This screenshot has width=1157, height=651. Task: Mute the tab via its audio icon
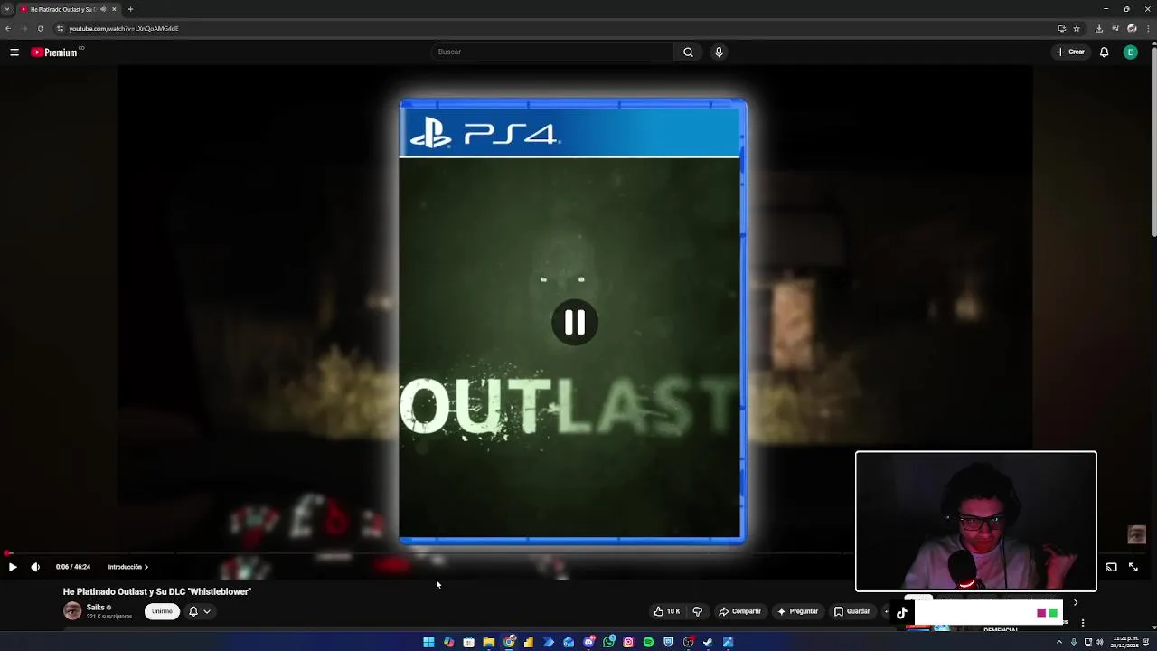pos(103,9)
